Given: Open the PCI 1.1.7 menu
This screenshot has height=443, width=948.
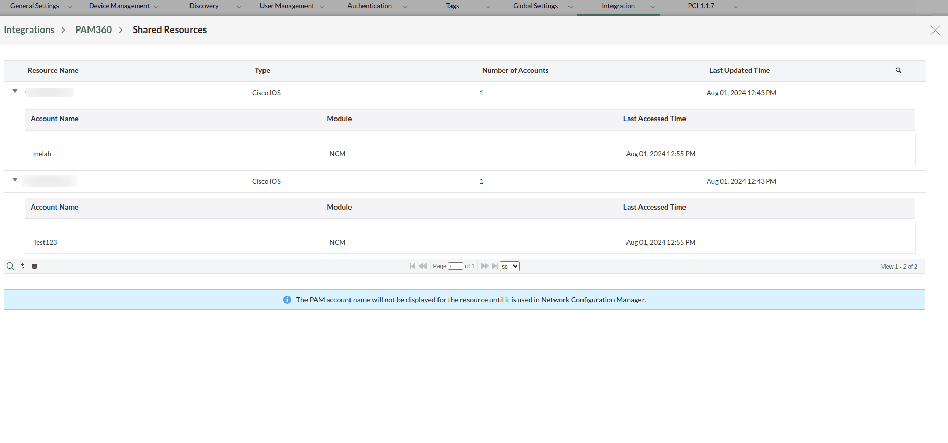Looking at the screenshot, I should click(x=701, y=6).
